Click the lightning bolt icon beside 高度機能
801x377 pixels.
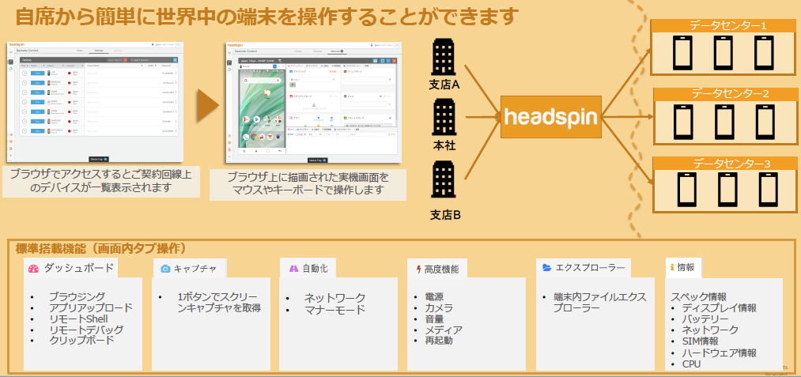[418, 270]
